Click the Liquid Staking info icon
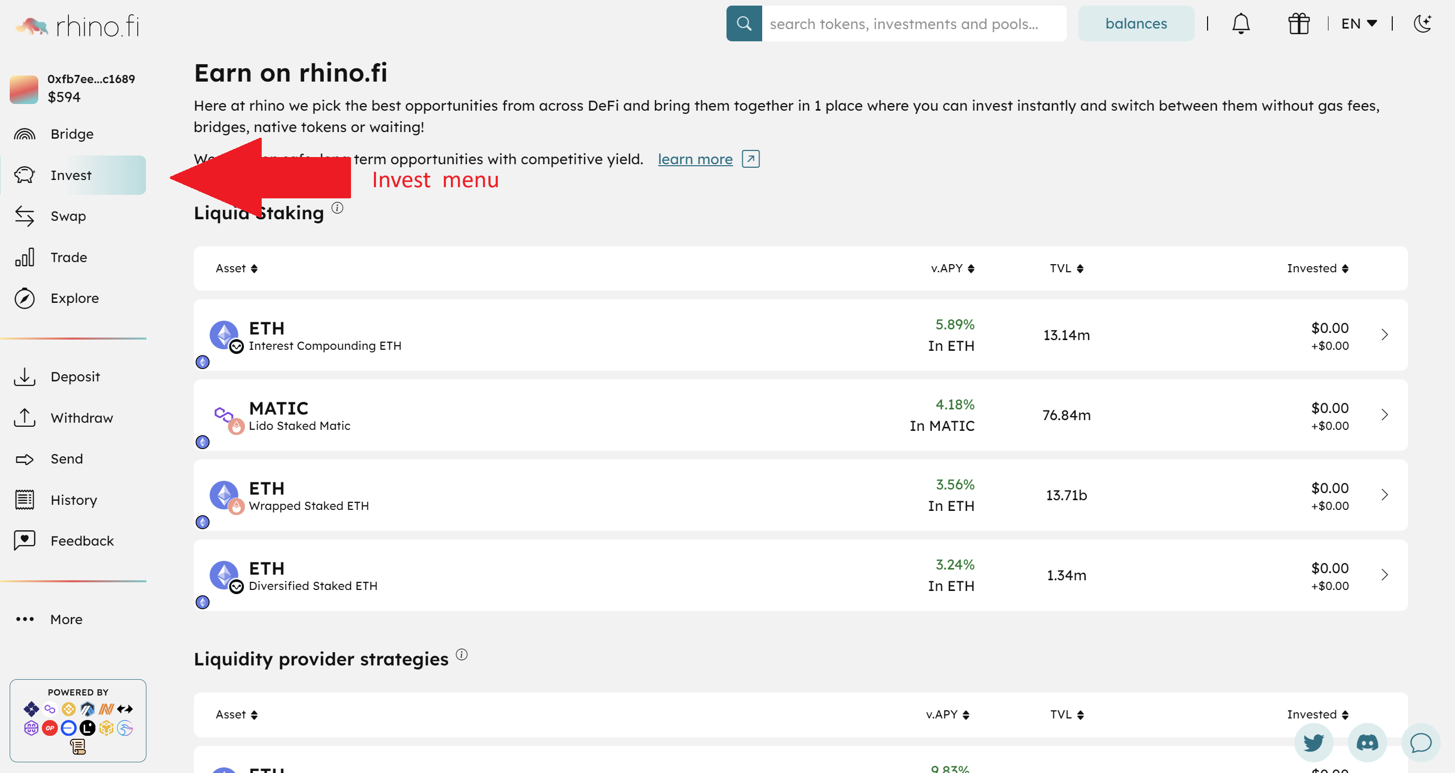1455x773 pixels. (x=337, y=208)
